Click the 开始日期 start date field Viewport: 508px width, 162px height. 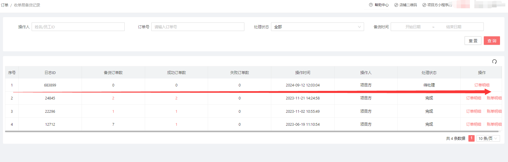413,27
